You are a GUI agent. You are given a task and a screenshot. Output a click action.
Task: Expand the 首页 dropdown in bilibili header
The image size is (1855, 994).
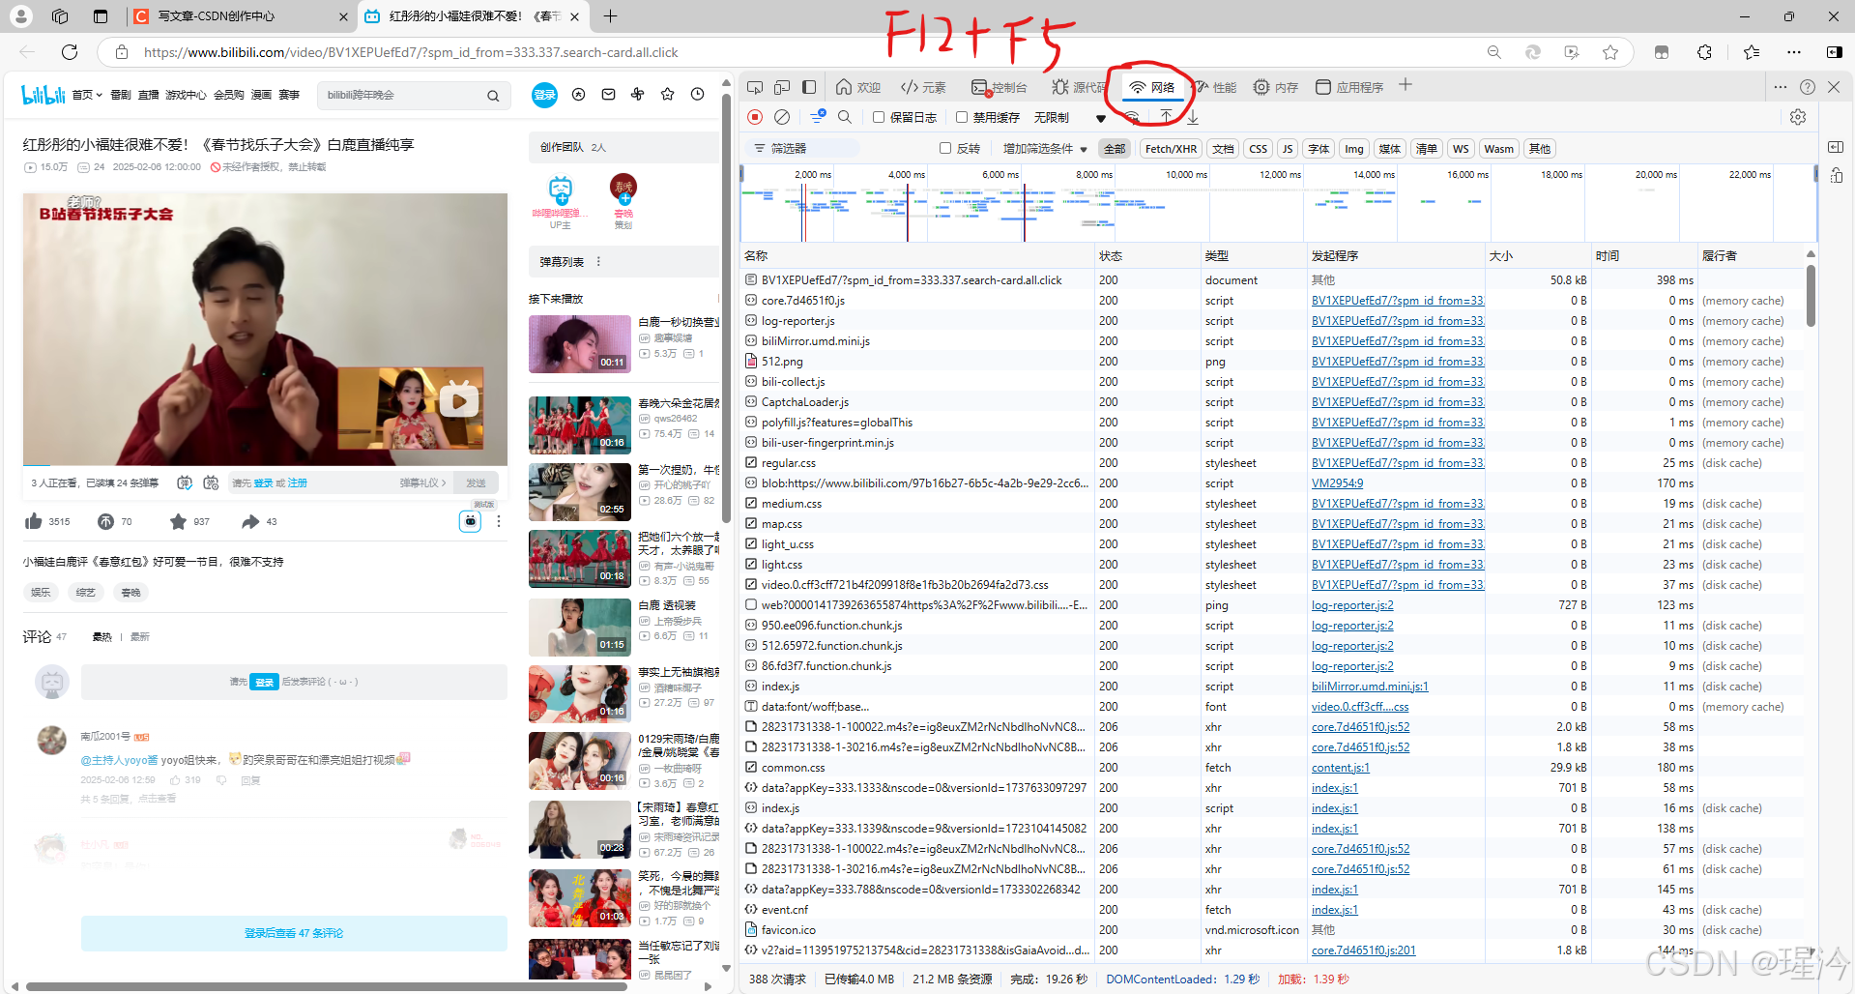[x=87, y=95]
